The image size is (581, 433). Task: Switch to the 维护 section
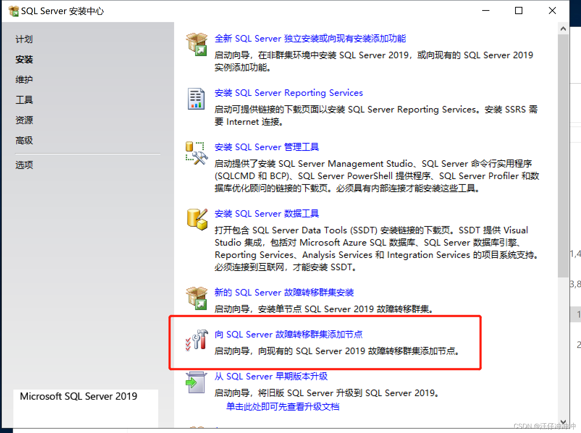pyautogui.click(x=24, y=79)
